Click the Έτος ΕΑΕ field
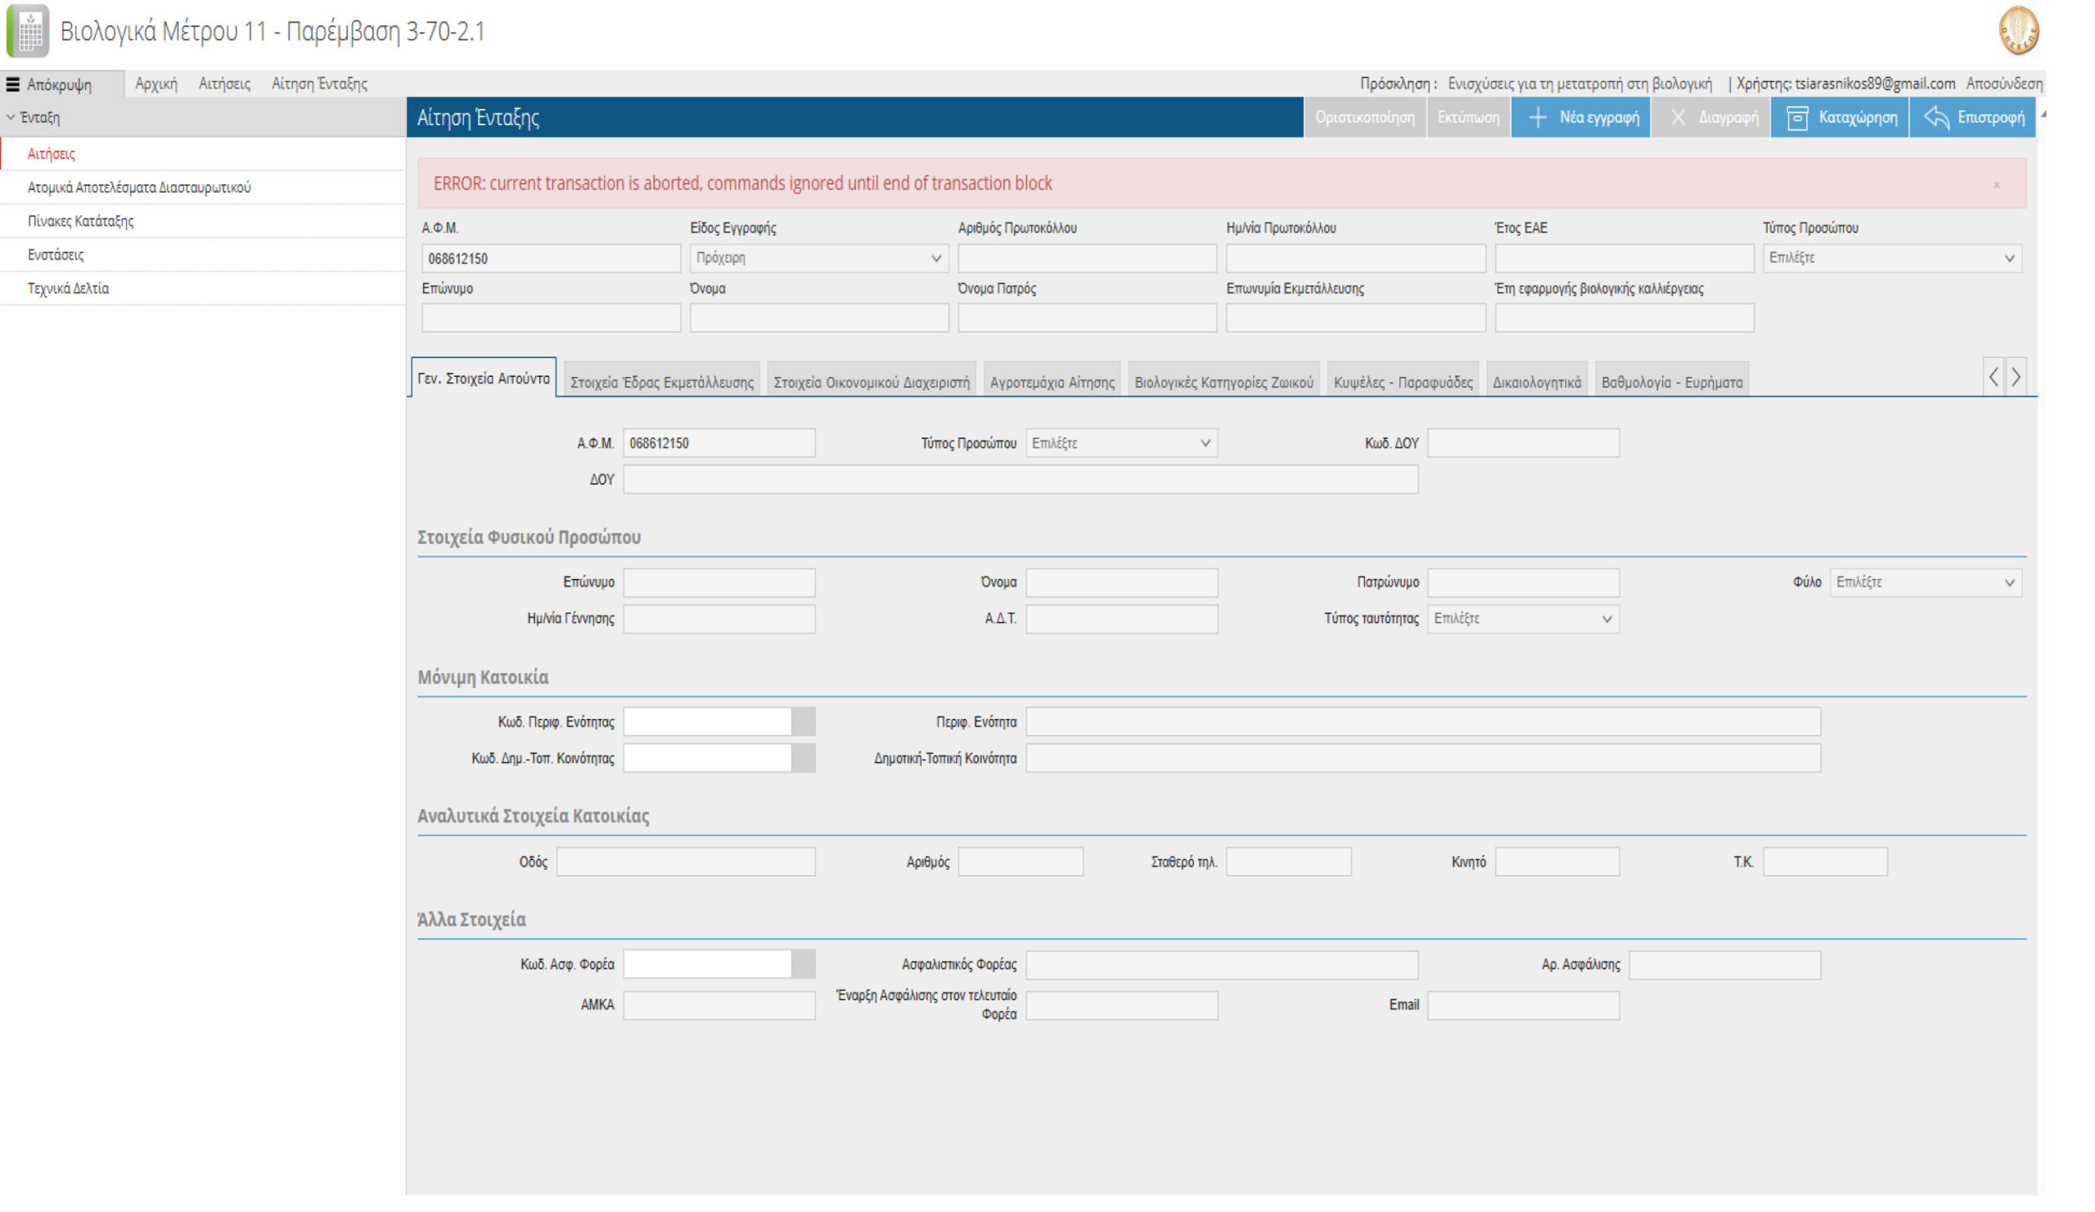Viewport: 2095px width, 1212px height. coord(1624,258)
